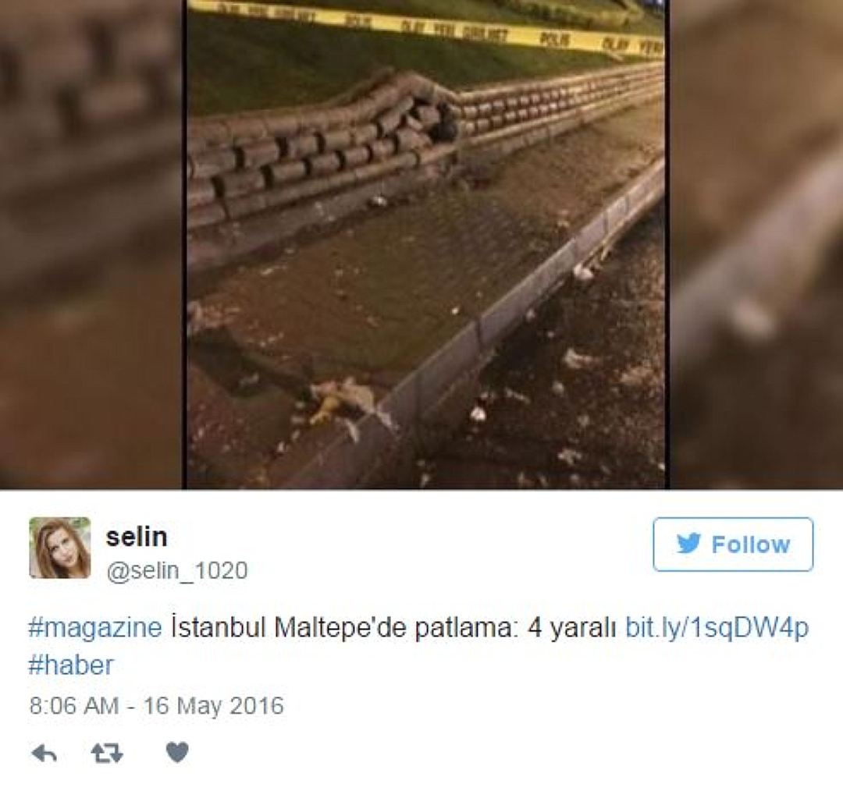Open selin's profile picture
Screen dimensions: 843x791
[x=59, y=548]
